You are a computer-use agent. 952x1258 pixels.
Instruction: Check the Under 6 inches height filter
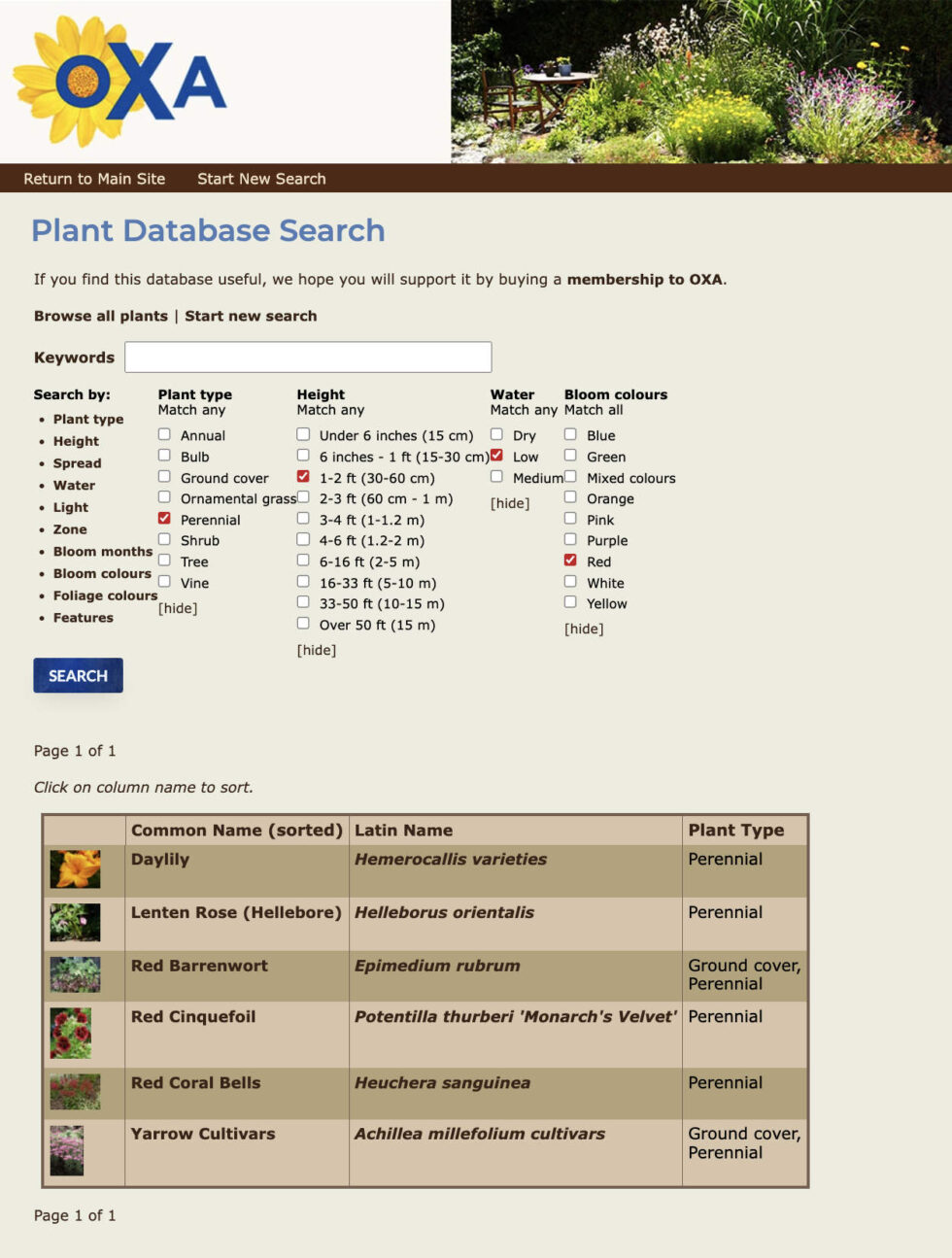click(x=303, y=434)
